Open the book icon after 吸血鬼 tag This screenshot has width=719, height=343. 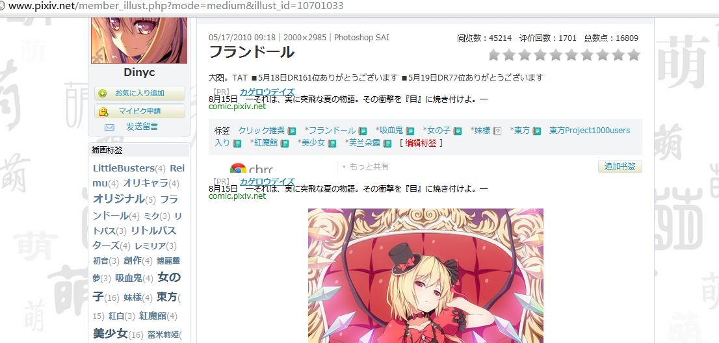[410, 131]
